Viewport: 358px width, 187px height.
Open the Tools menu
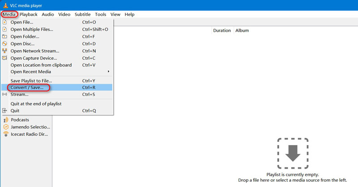tap(100, 14)
